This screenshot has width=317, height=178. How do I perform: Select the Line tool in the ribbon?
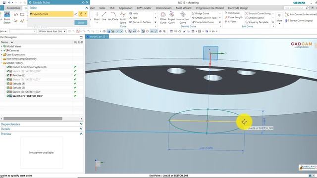click(104, 16)
